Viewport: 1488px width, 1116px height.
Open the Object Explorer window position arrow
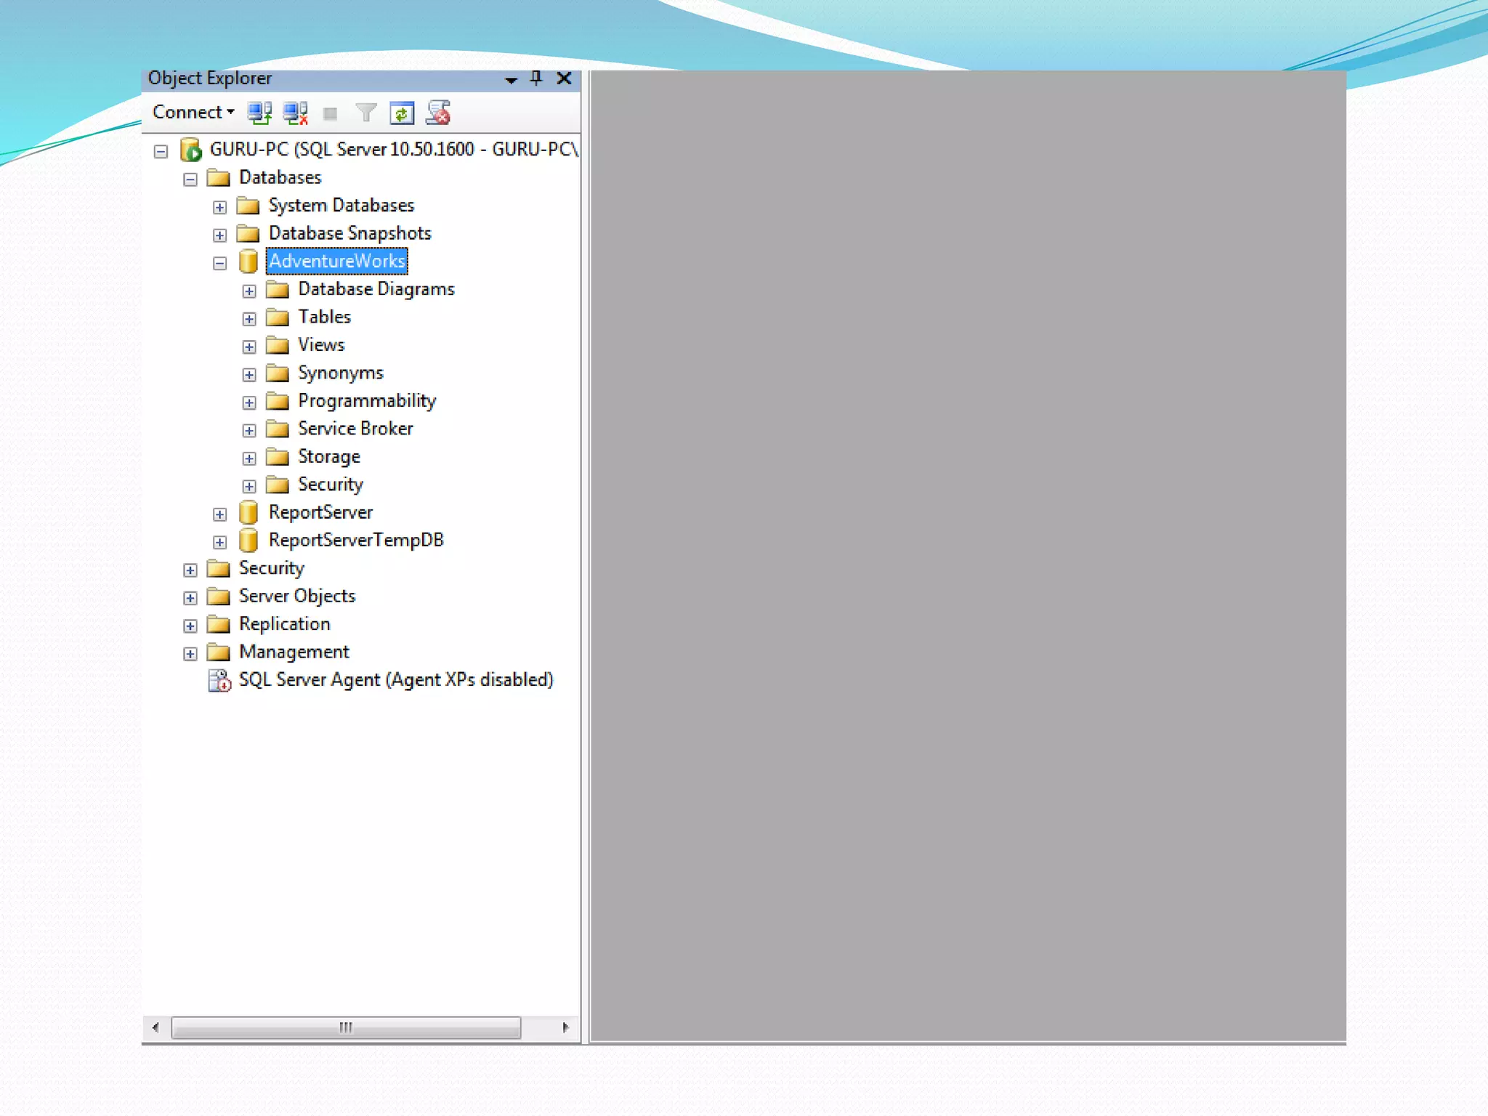point(511,79)
